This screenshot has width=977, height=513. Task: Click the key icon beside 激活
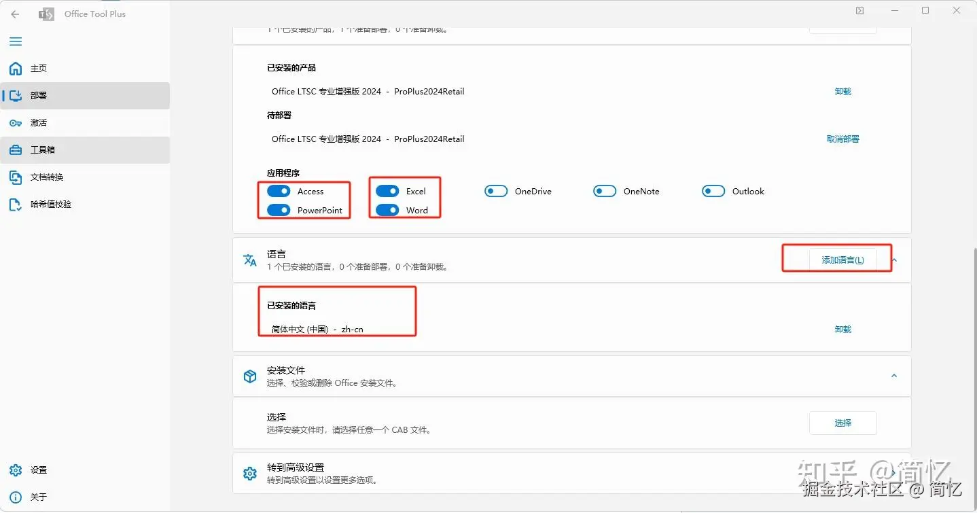[16, 123]
